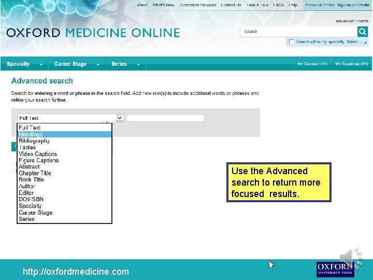Choose Tables in the dropdown list
The height and width of the screenshot is (280, 373).
[64, 147]
